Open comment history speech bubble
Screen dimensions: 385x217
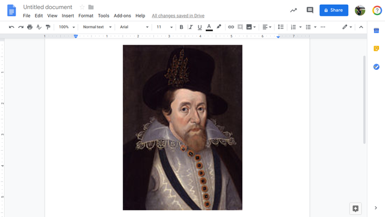coord(310,10)
